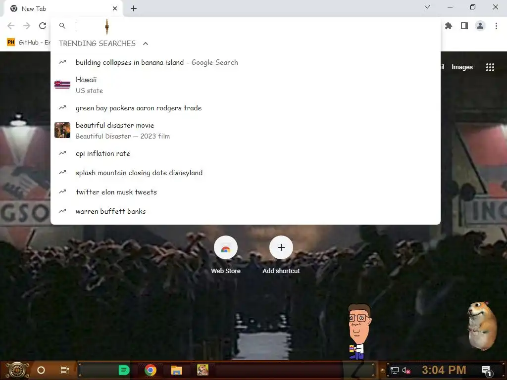Click the magnifier icon in the address bar

tap(62, 26)
